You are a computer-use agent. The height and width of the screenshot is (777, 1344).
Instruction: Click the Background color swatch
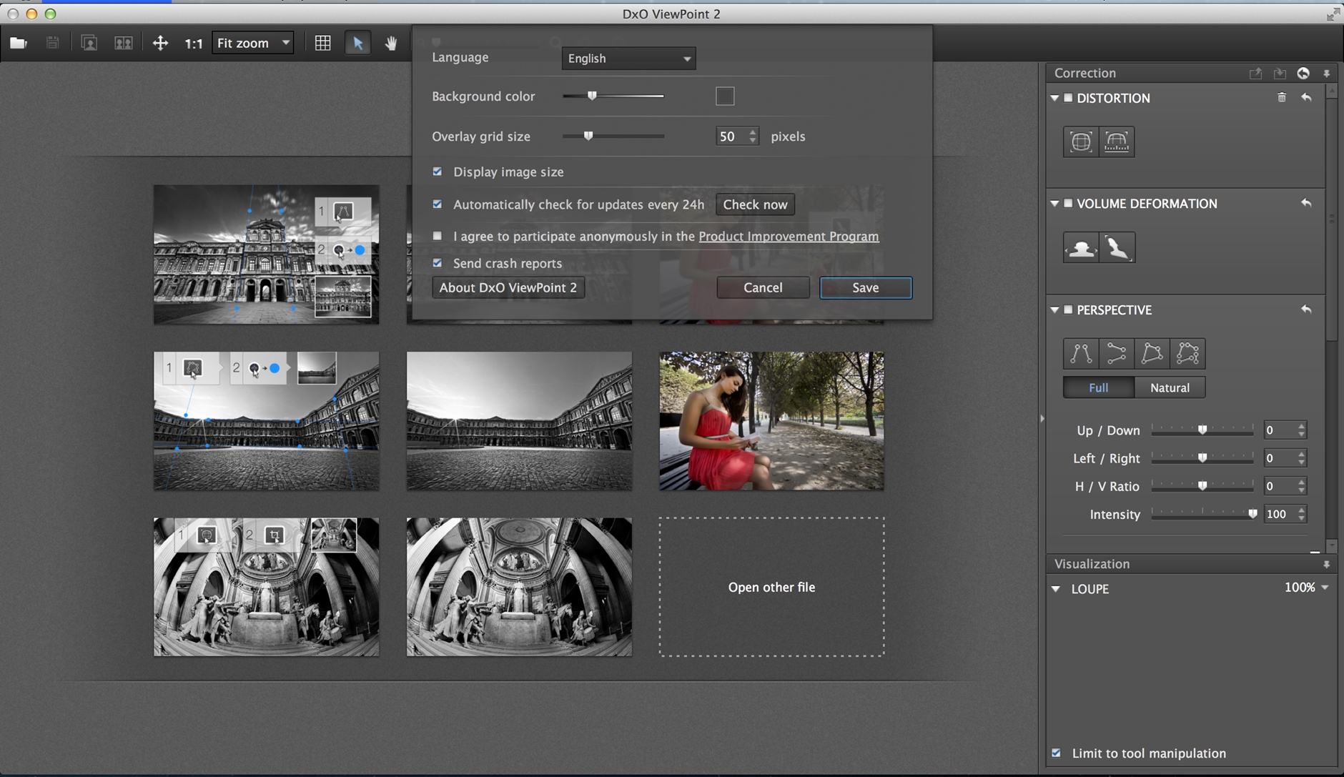coord(725,96)
